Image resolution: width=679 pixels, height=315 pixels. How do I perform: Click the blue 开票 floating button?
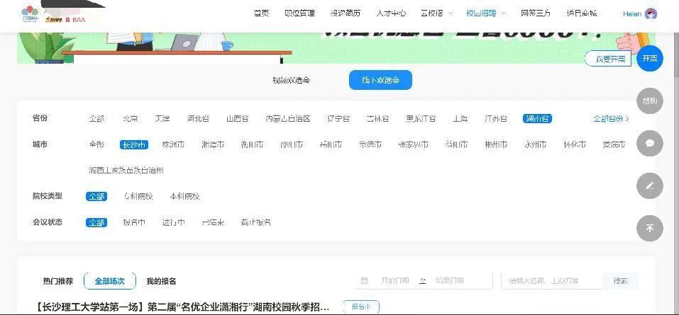[x=649, y=58]
